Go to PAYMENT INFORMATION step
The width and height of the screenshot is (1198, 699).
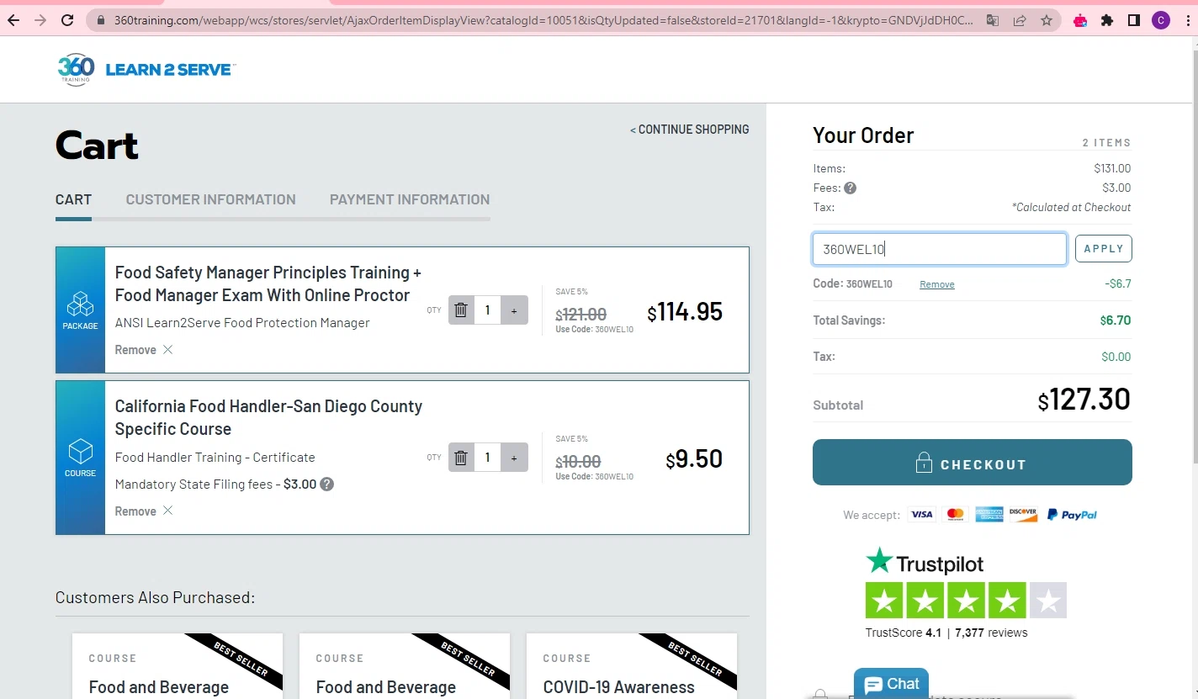410,199
